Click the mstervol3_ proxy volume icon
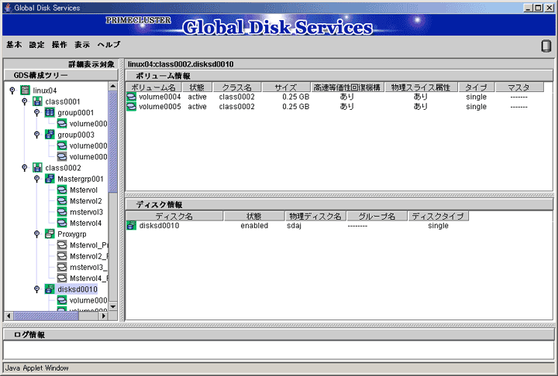This screenshot has width=558, height=376. pyautogui.click(x=62, y=267)
